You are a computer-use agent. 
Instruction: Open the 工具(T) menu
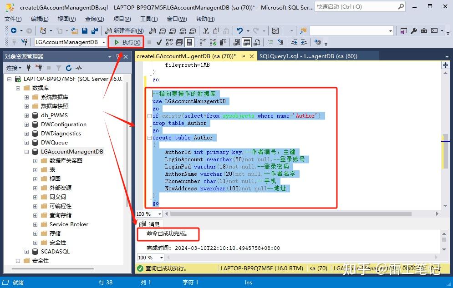[x=149, y=19]
